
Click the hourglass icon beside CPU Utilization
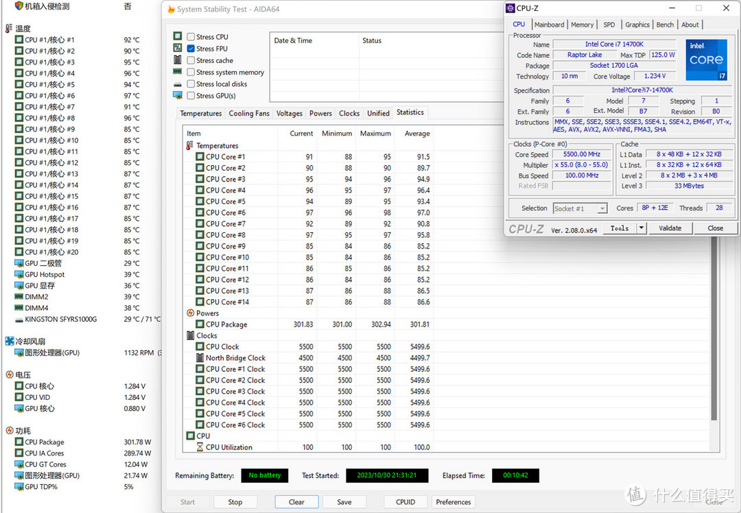(200, 447)
